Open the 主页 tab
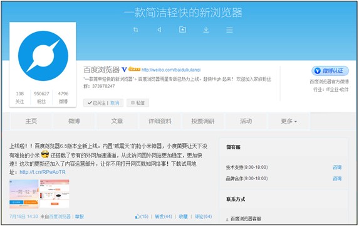 [31, 121]
